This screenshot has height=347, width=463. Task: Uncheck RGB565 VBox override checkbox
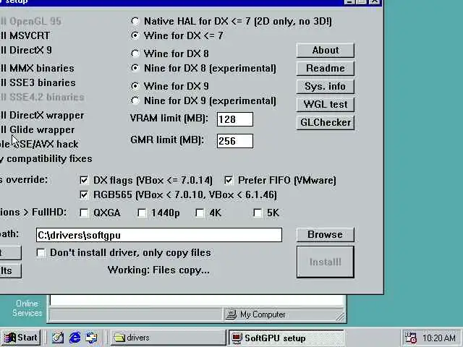pos(84,194)
